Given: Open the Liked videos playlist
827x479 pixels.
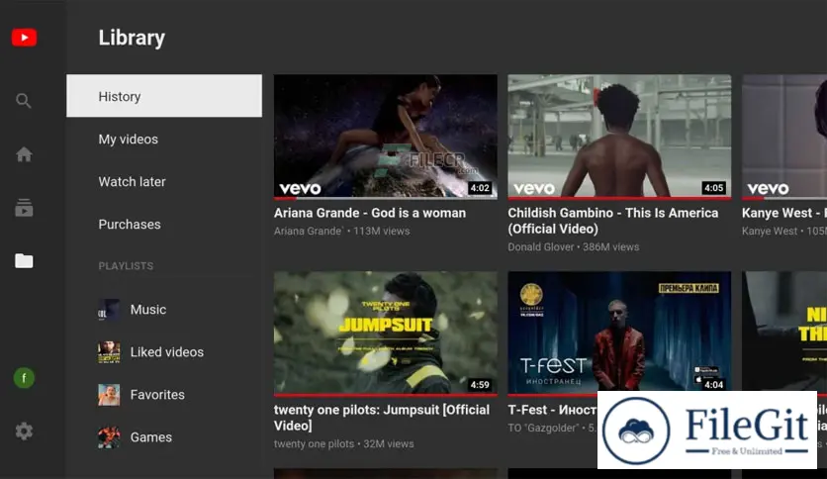Looking at the screenshot, I should coord(166,352).
